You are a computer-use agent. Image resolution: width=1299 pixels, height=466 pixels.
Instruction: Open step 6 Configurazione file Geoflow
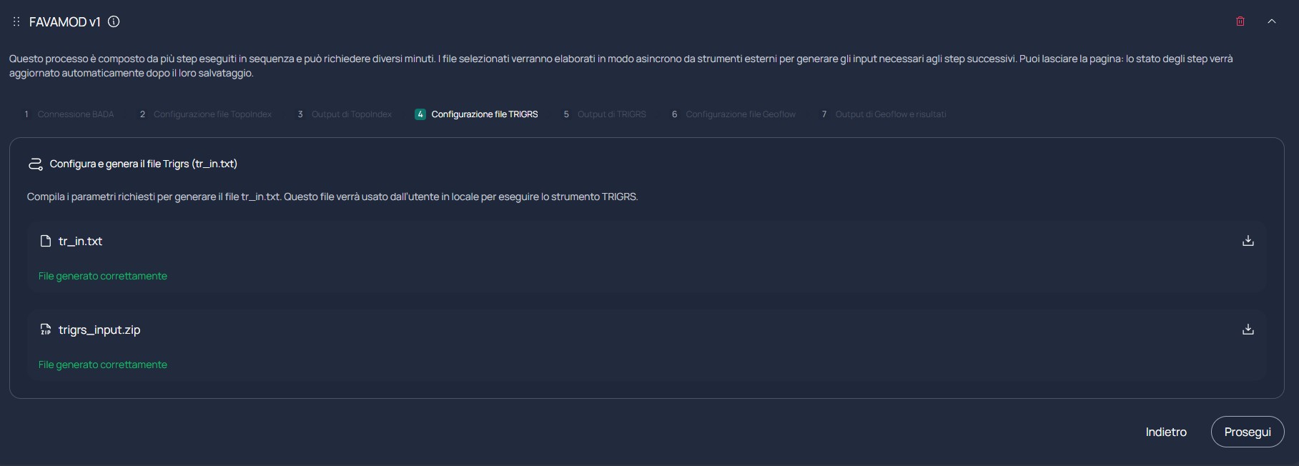tap(734, 114)
